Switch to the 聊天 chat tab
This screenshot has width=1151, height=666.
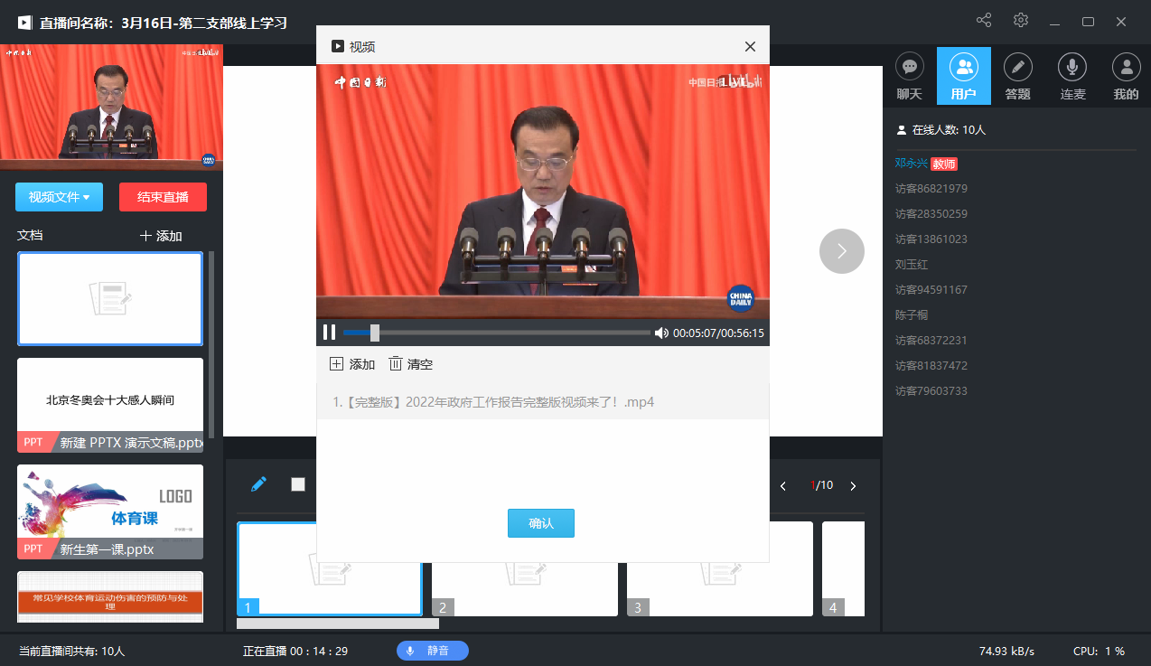(x=910, y=76)
